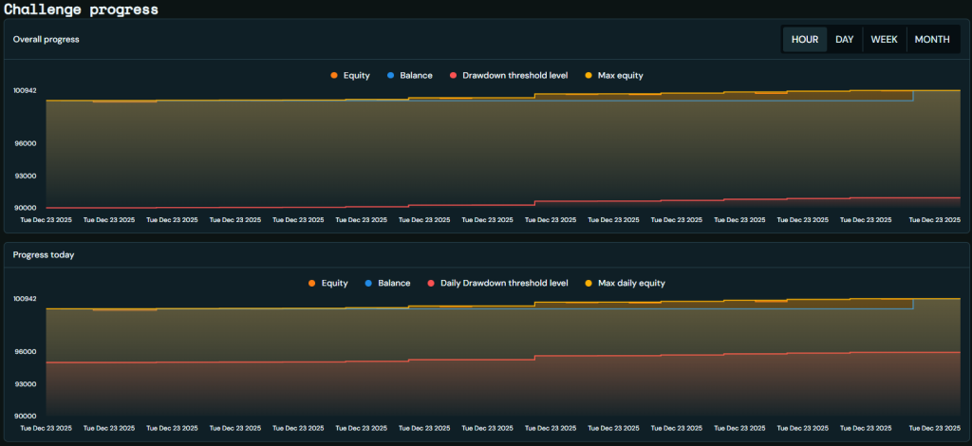Click blue Balance legend dot in Overall progress
This screenshot has width=972, height=446.
[x=390, y=75]
